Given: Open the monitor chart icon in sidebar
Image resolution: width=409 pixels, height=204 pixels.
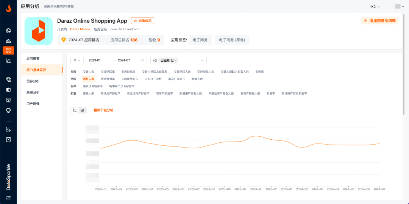Looking at the screenshot, I should (8, 100).
